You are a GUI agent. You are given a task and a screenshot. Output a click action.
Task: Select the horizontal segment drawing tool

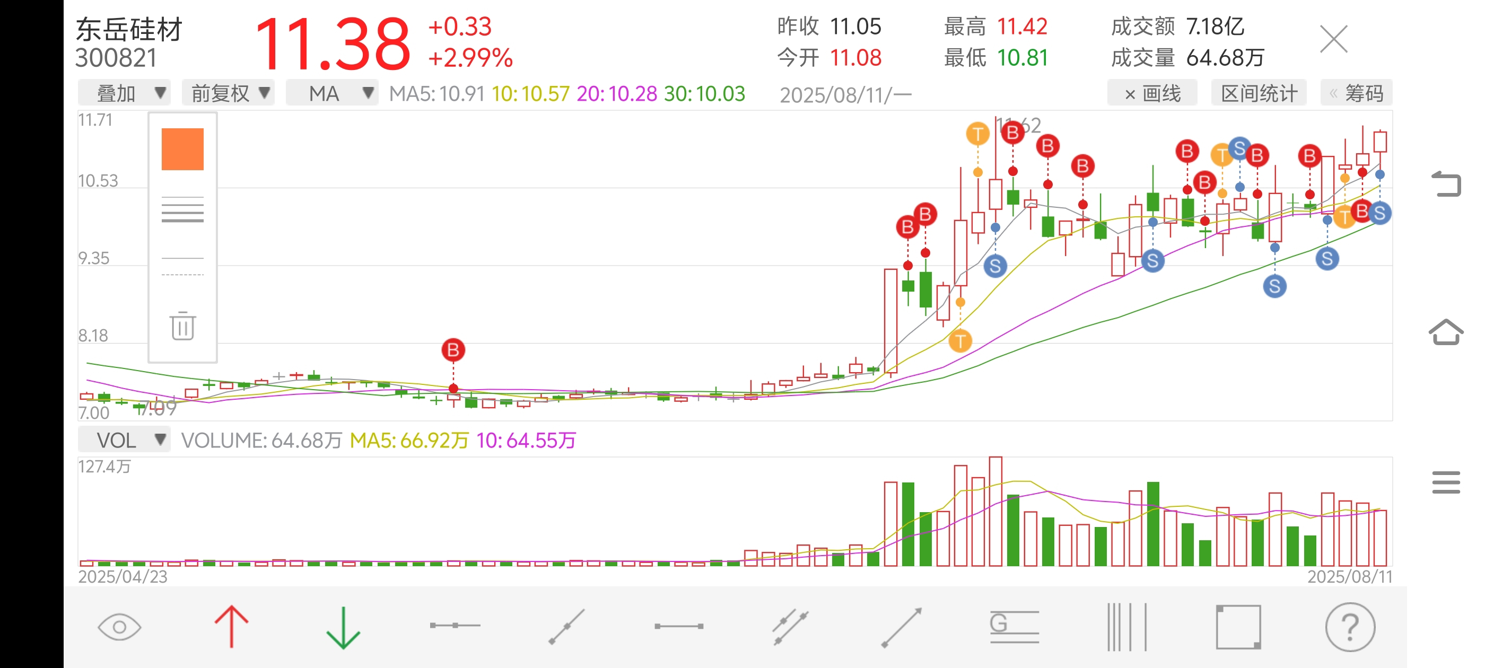point(678,626)
